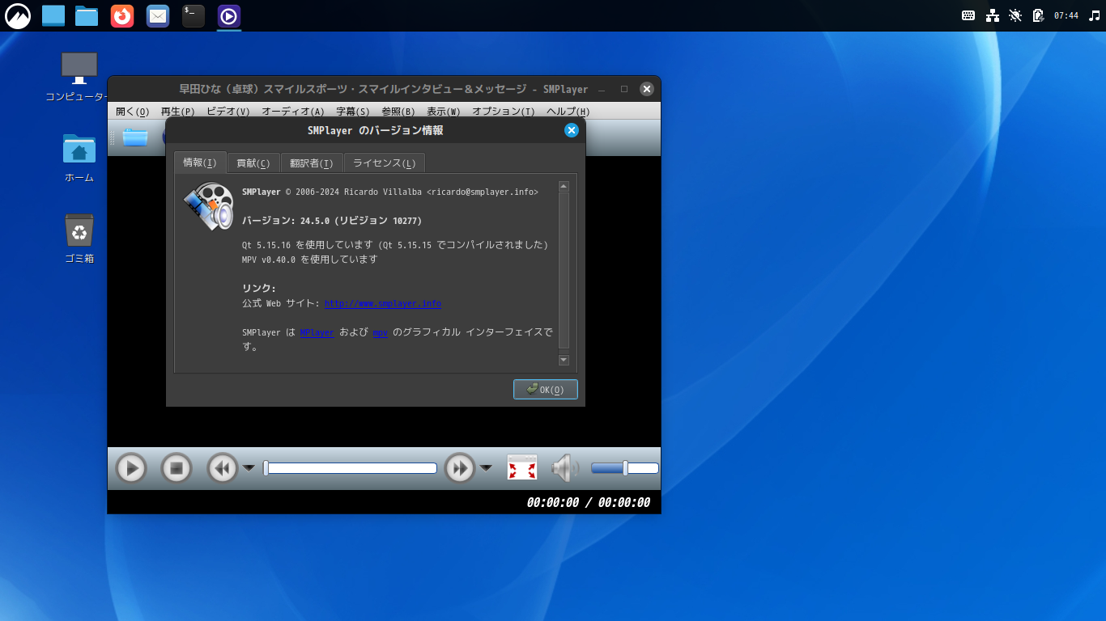Click the Stop playback icon
Viewport: 1106px width, 621px height.
coord(177,467)
